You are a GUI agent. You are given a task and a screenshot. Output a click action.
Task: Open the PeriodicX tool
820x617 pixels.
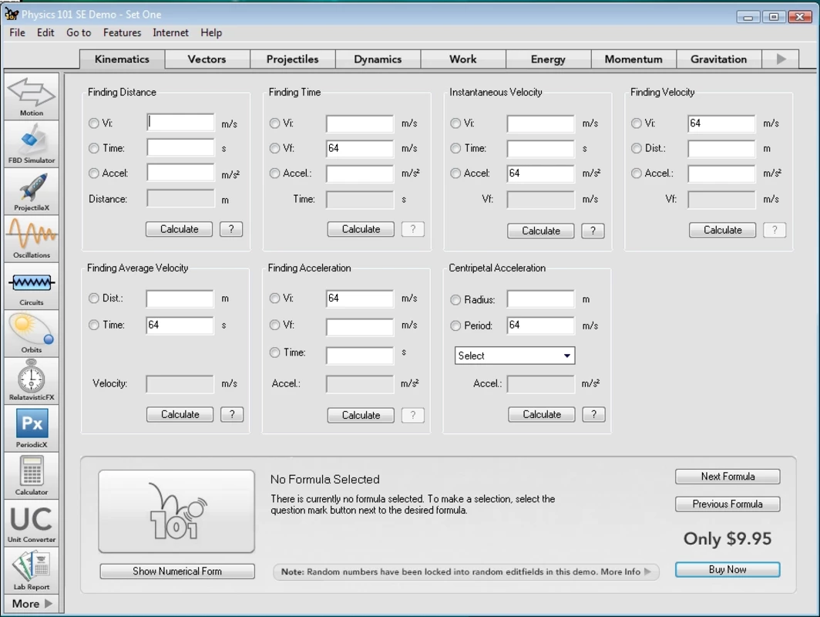32,428
